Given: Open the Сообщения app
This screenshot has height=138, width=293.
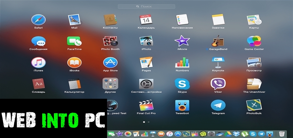Looking at the screenshot, I should coord(39,41).
